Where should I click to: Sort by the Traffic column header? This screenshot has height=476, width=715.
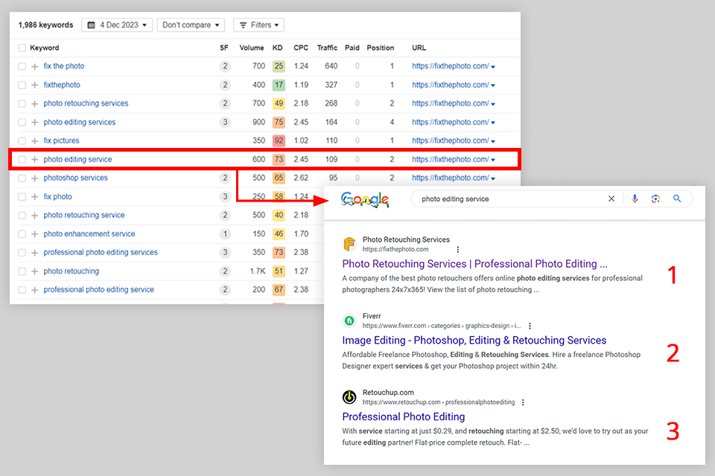coord(327,48)
